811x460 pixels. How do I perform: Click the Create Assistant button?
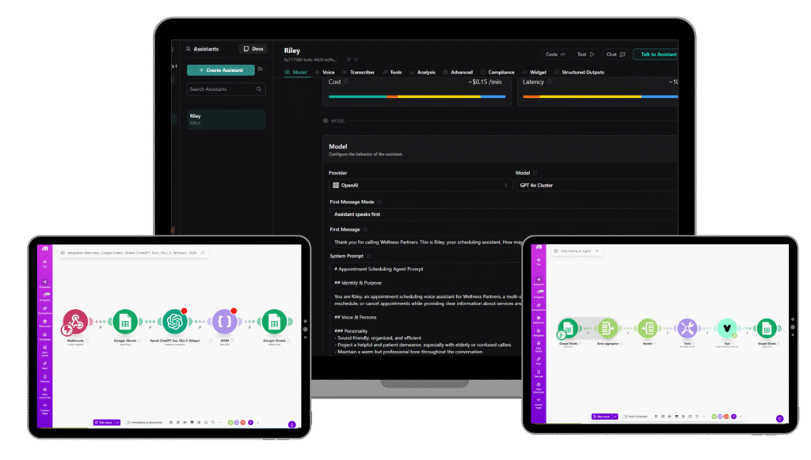coord(221,70)
